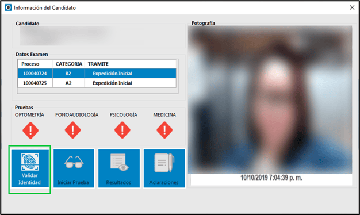Select process row 100040724
360x215 pixels.
pyautogui.click(x=97, y=74)
